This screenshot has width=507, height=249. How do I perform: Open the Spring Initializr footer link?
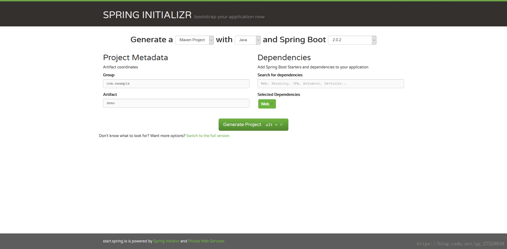166,241
